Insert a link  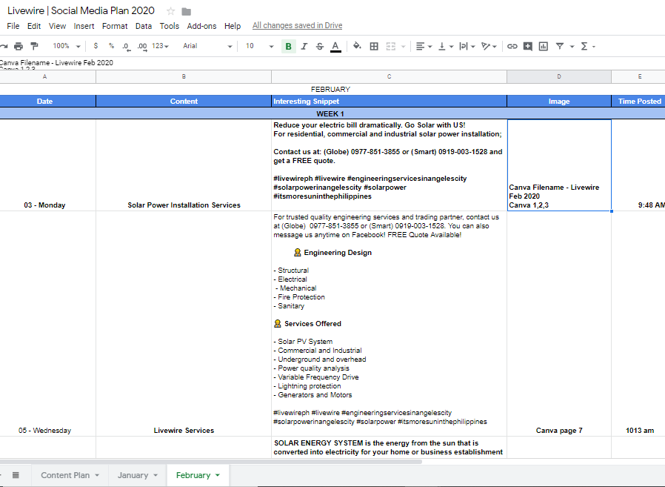pyautogui.click(x=512, y=46)
